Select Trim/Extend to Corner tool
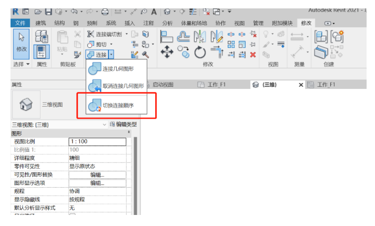 point(217,52)
